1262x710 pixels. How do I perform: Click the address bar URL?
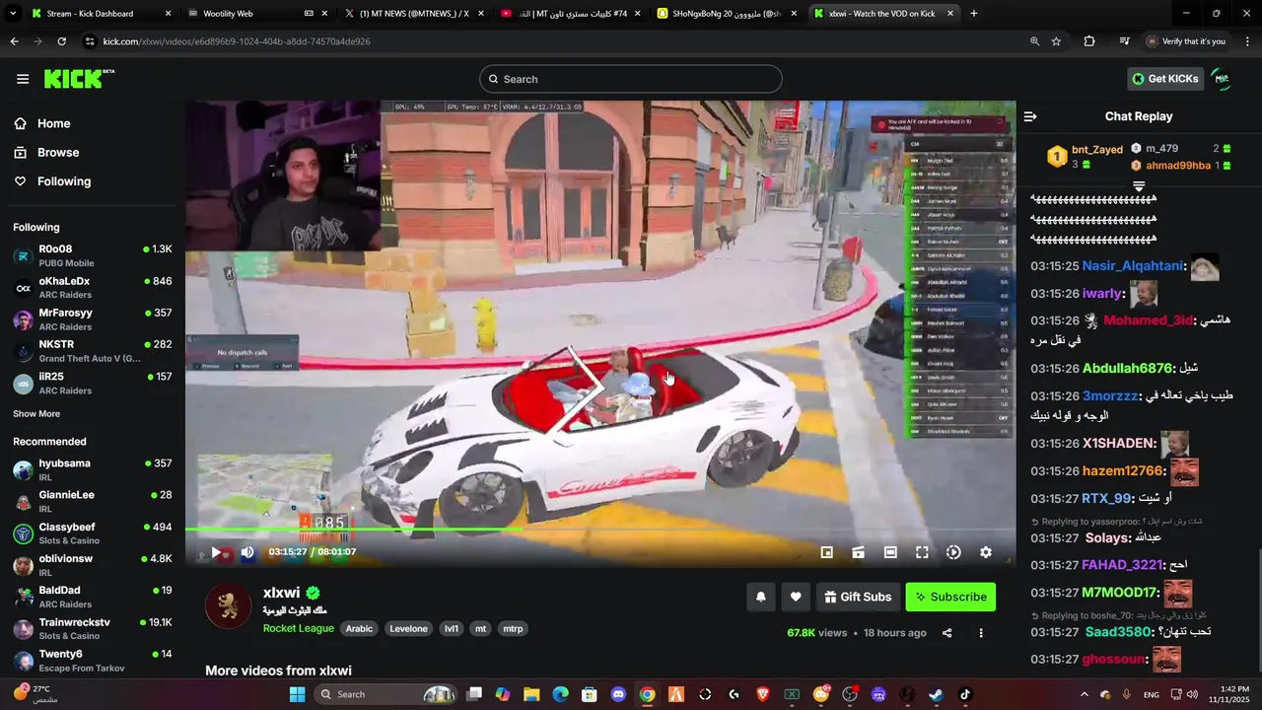coord(237,41)
